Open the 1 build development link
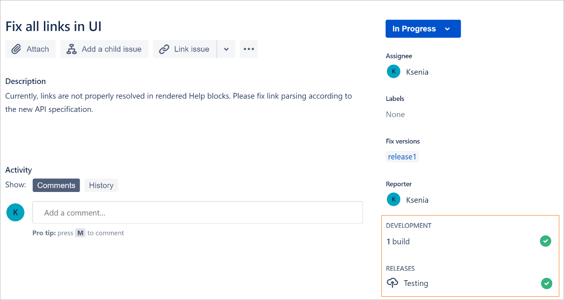This screenshot has height=300, width=564. (398, 241)
